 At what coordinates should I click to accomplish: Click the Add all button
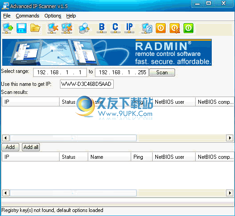31,147
